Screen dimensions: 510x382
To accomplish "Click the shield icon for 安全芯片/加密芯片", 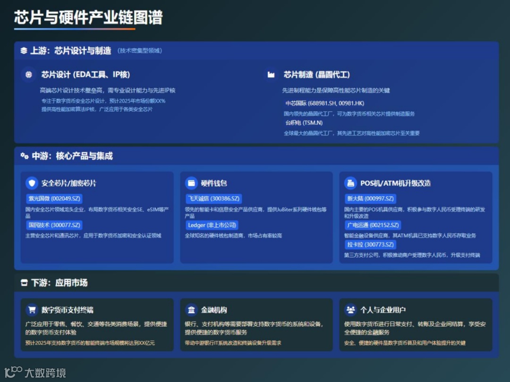I will point(32,183).
